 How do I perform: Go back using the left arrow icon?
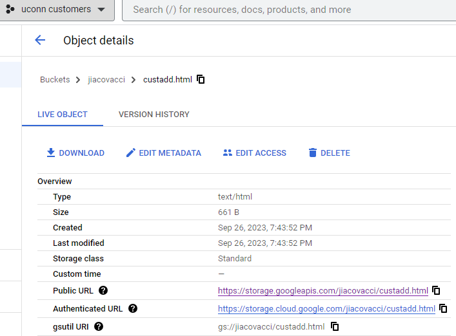coord(40,40)
